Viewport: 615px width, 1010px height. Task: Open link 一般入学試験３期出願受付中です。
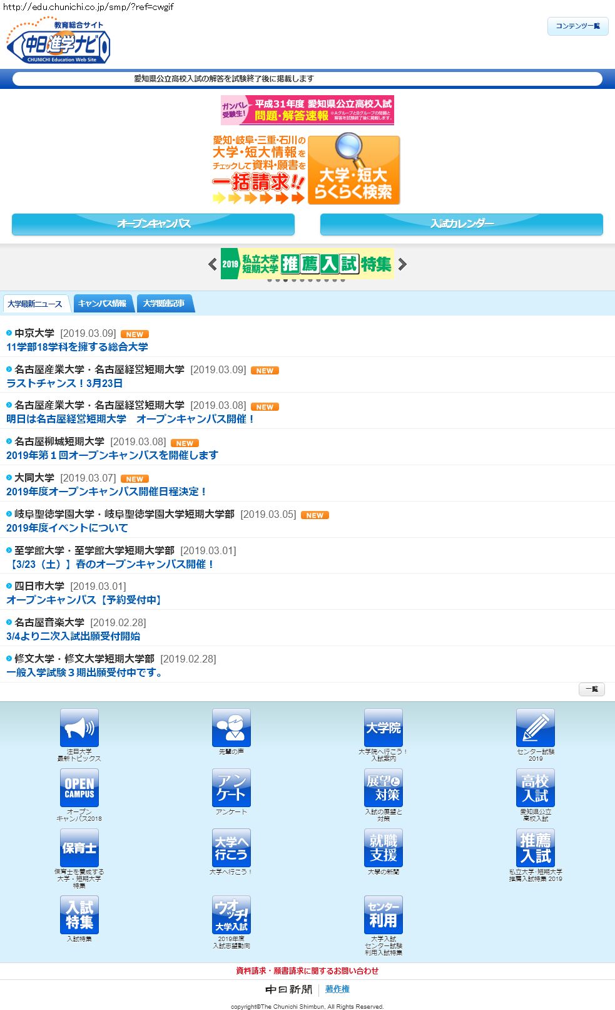tap(84, 672)
